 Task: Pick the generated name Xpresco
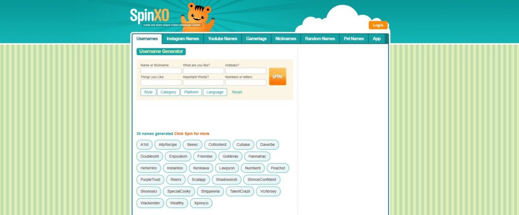coord(201,203)
